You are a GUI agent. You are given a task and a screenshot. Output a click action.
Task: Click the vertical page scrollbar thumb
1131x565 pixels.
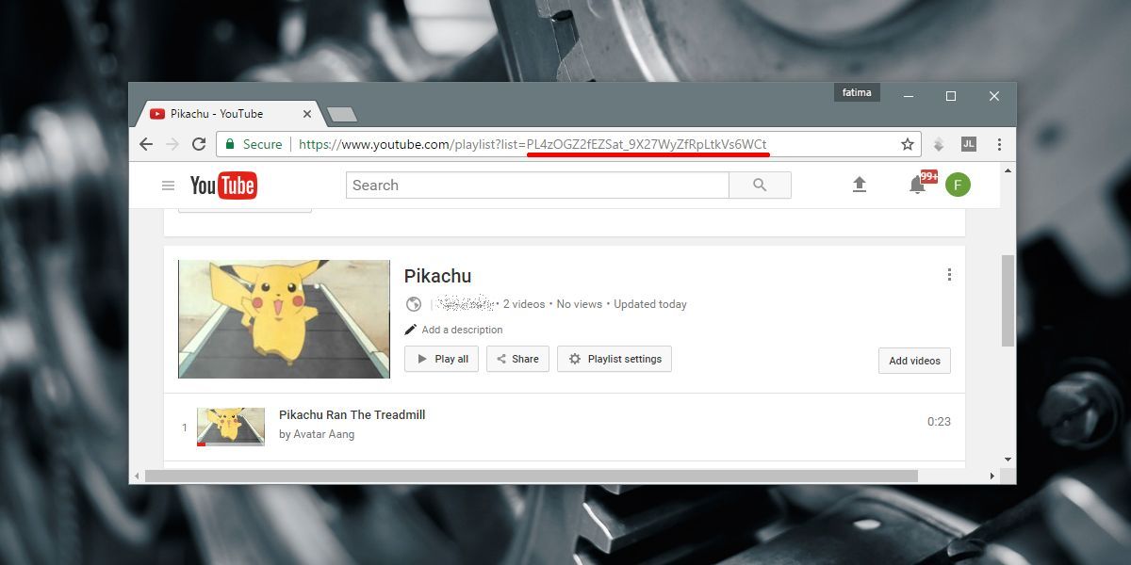(x=1008, y=300)
